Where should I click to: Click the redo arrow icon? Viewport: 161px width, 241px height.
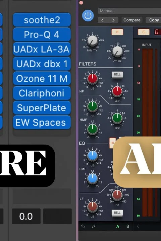tap(94, 226)
